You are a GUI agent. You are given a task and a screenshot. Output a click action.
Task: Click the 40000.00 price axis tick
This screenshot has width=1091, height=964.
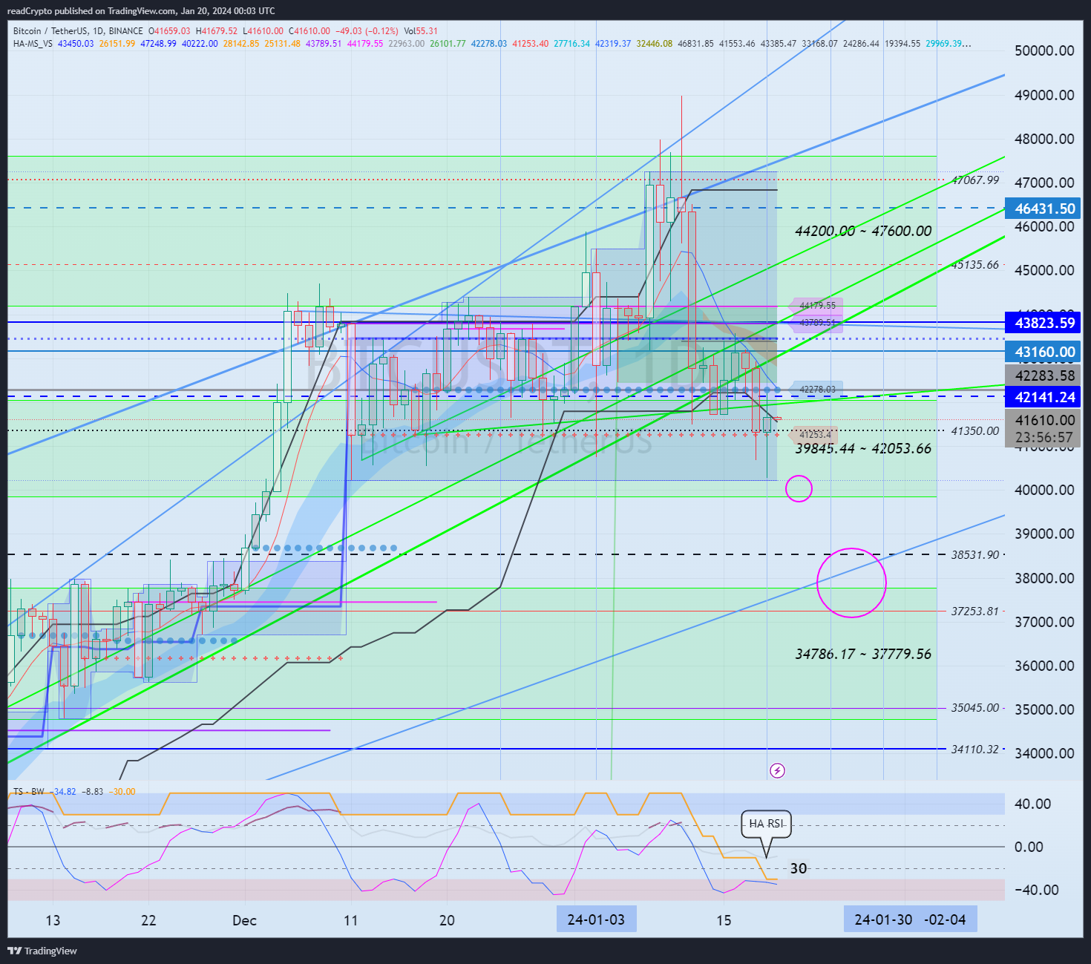[1044, 490]
